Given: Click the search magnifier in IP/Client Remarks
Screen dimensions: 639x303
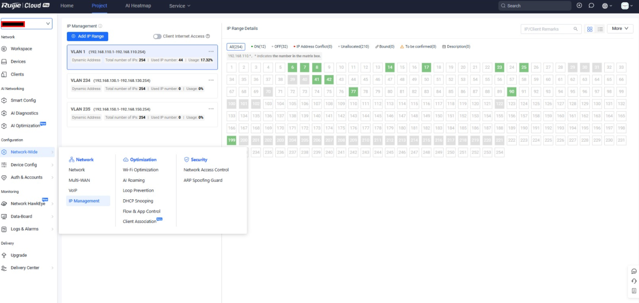Looking at the screenshot, I should (575, 29).
